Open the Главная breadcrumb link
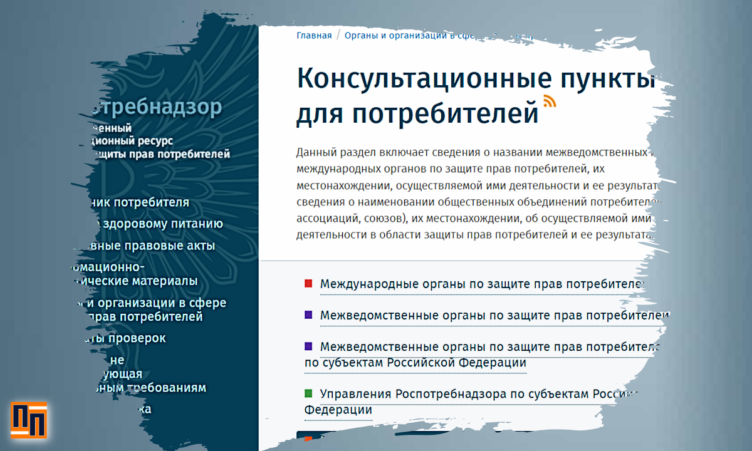This screenshot has width=752, height=451. [x=313, y=35]
